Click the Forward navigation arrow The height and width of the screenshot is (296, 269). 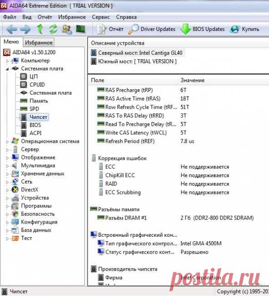coord(25,29)
